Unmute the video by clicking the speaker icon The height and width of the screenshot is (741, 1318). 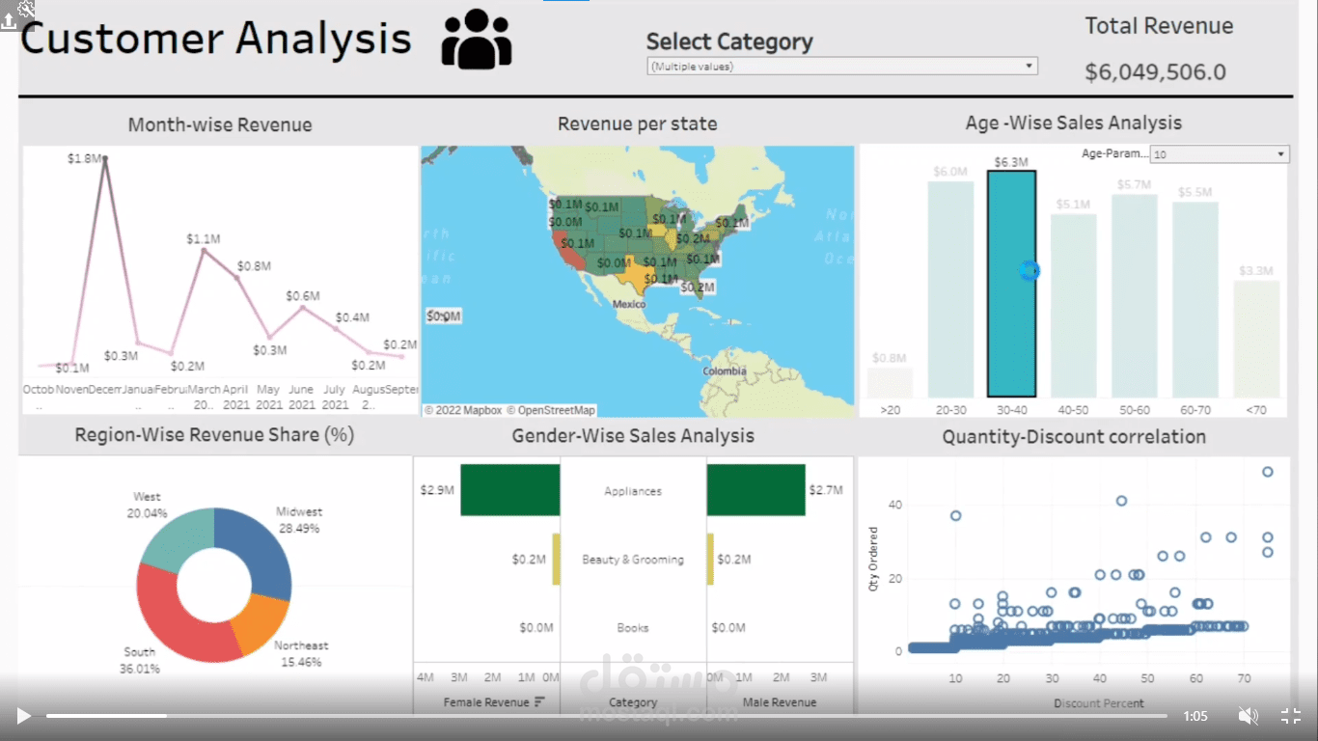[x=1248, y=715]
